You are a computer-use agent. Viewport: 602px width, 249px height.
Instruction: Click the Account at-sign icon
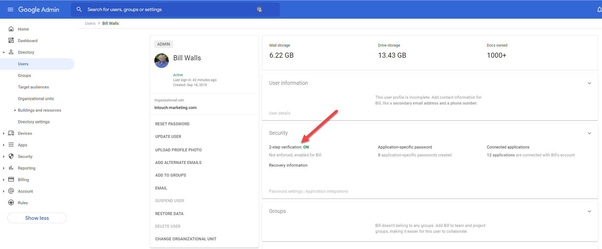point(11,191)
